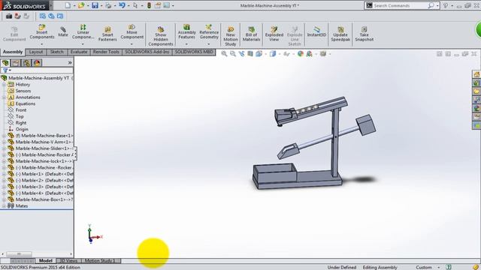Expand Assembly Features dropdown arrow
481x270 pixels.
pyautogui.click(x=186, y=44)
